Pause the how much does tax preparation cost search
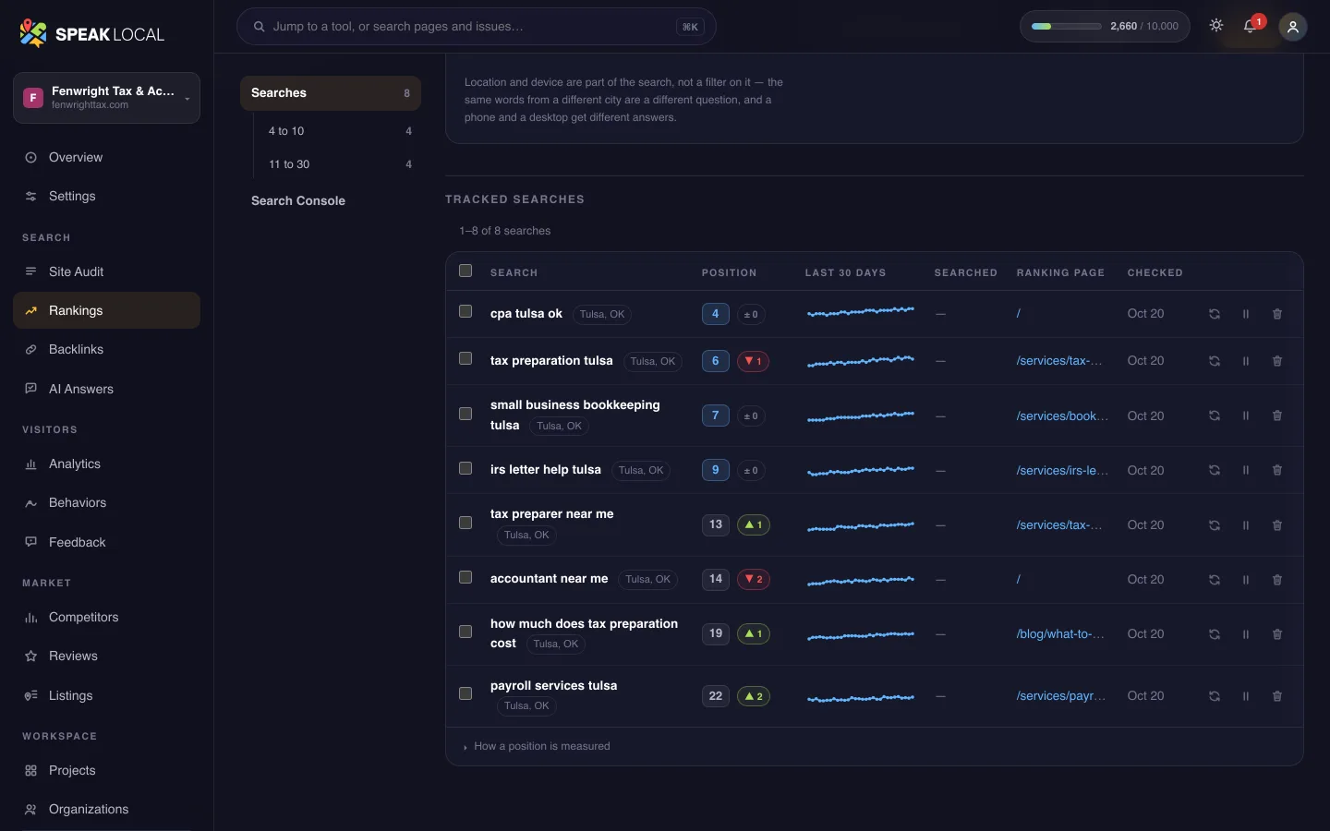This screenshot has height=831, width=1330. [1246, 634]
